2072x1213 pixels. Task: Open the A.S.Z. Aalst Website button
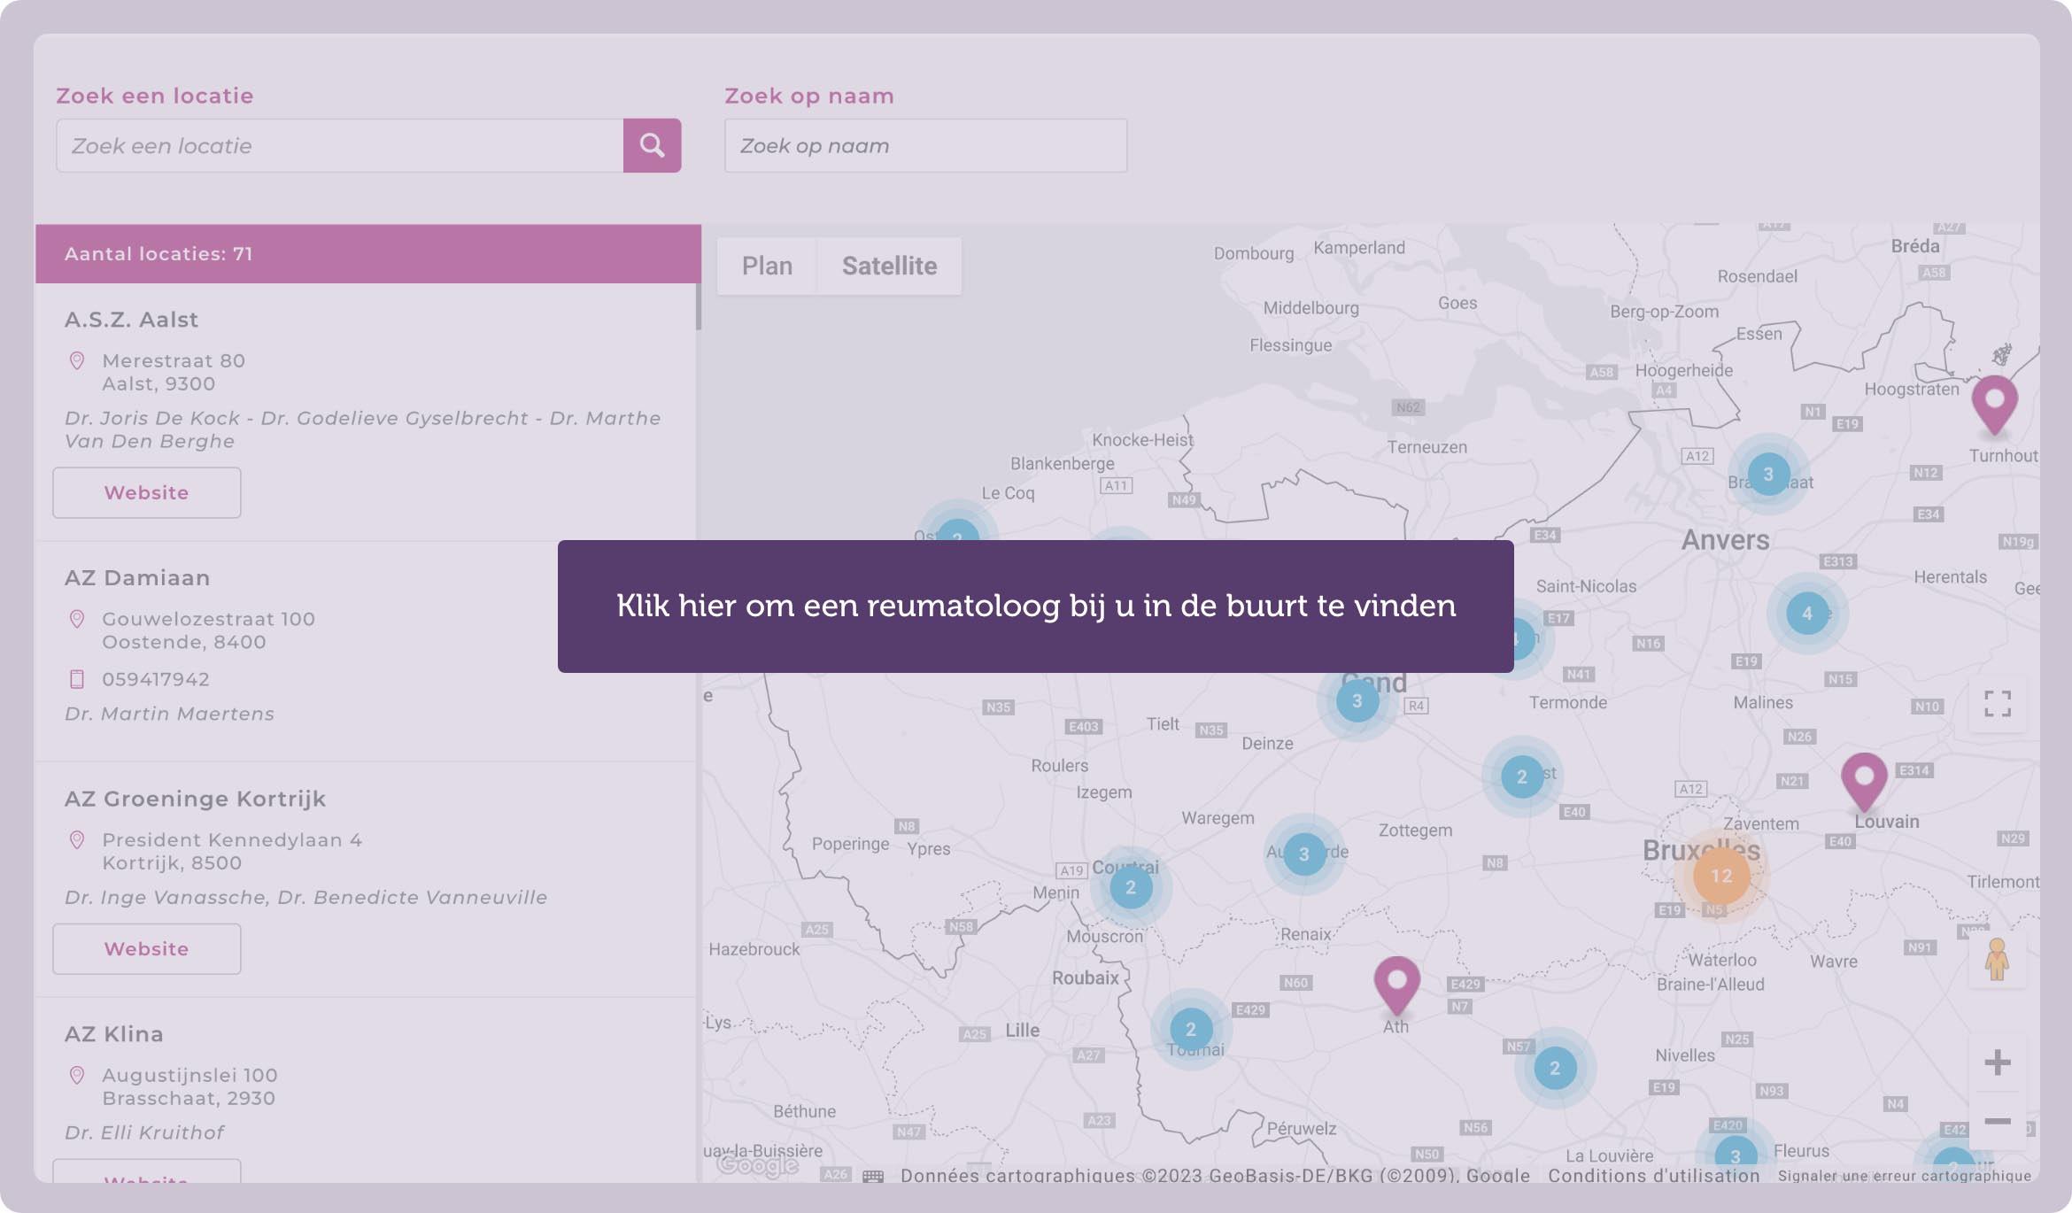(146, 492)
